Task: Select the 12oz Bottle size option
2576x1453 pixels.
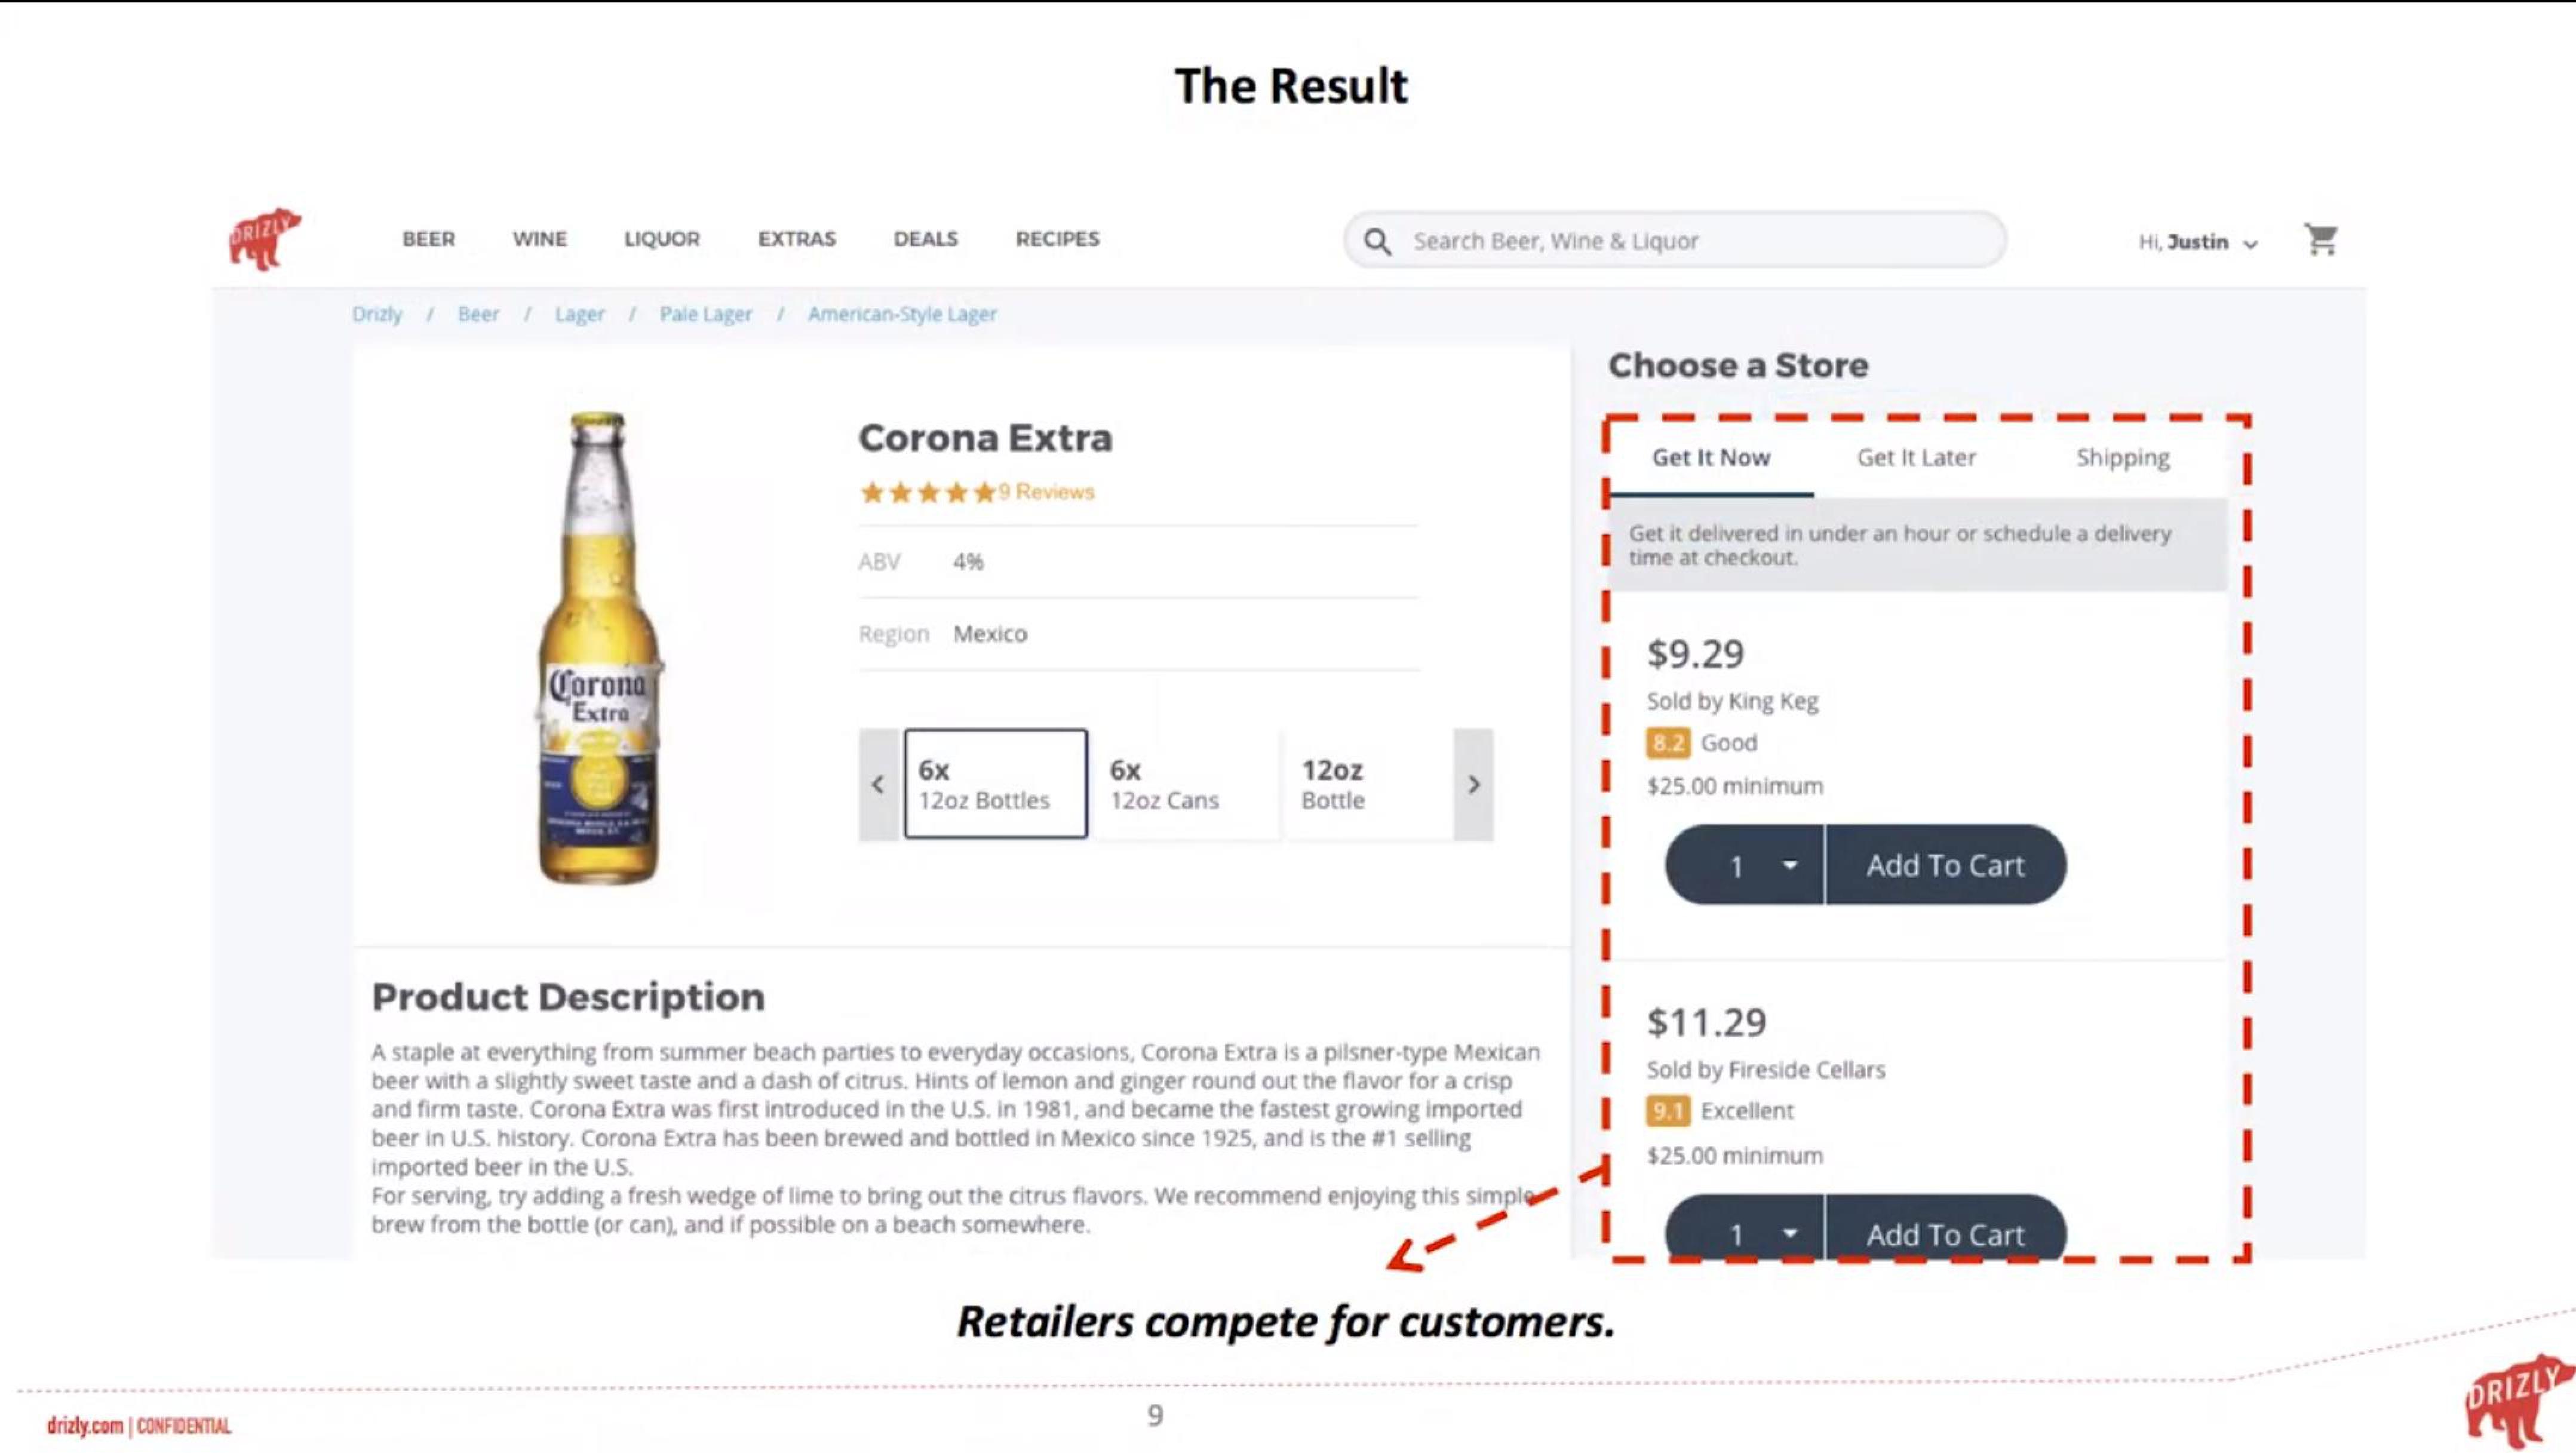Action: 1334,782
